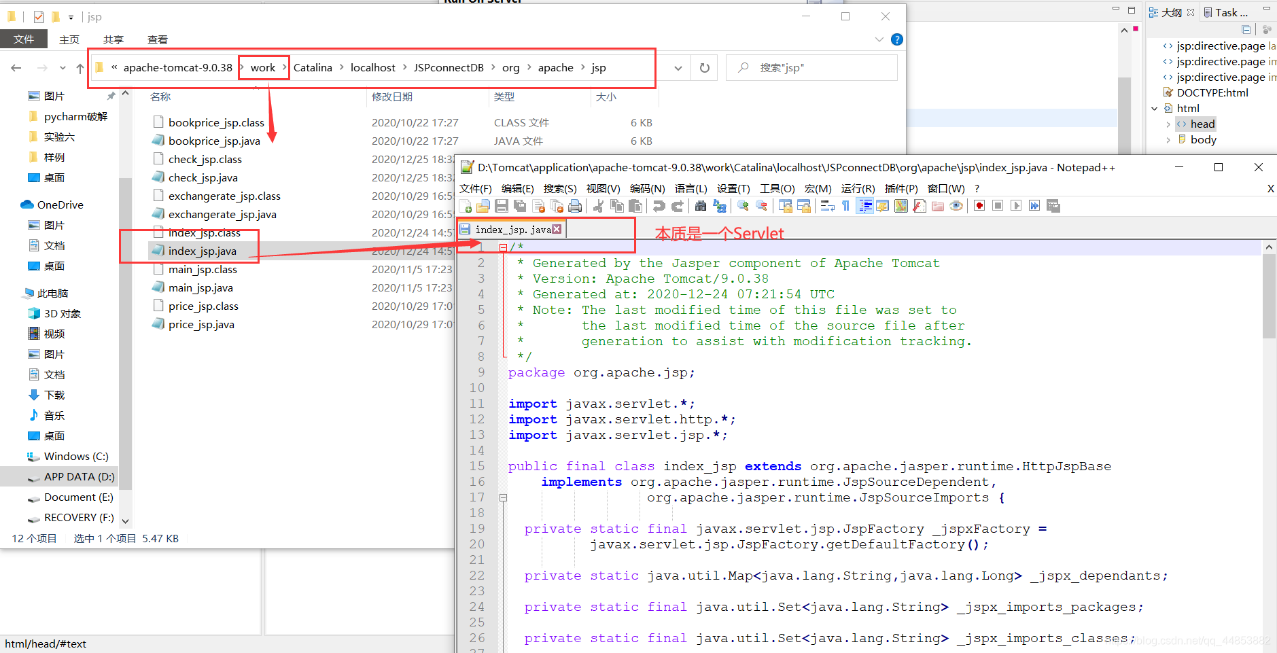1277x653 pixels.
Task: Run macro multiple times icon
Action: click(1034, 206)
